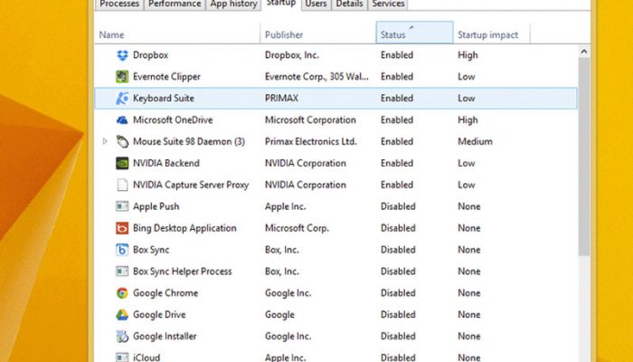Image resolution: width=633 pixels, height=362 pixels.
Task: Expand the Mouse Suite 98 Daemon group
Action: [105, 141]
